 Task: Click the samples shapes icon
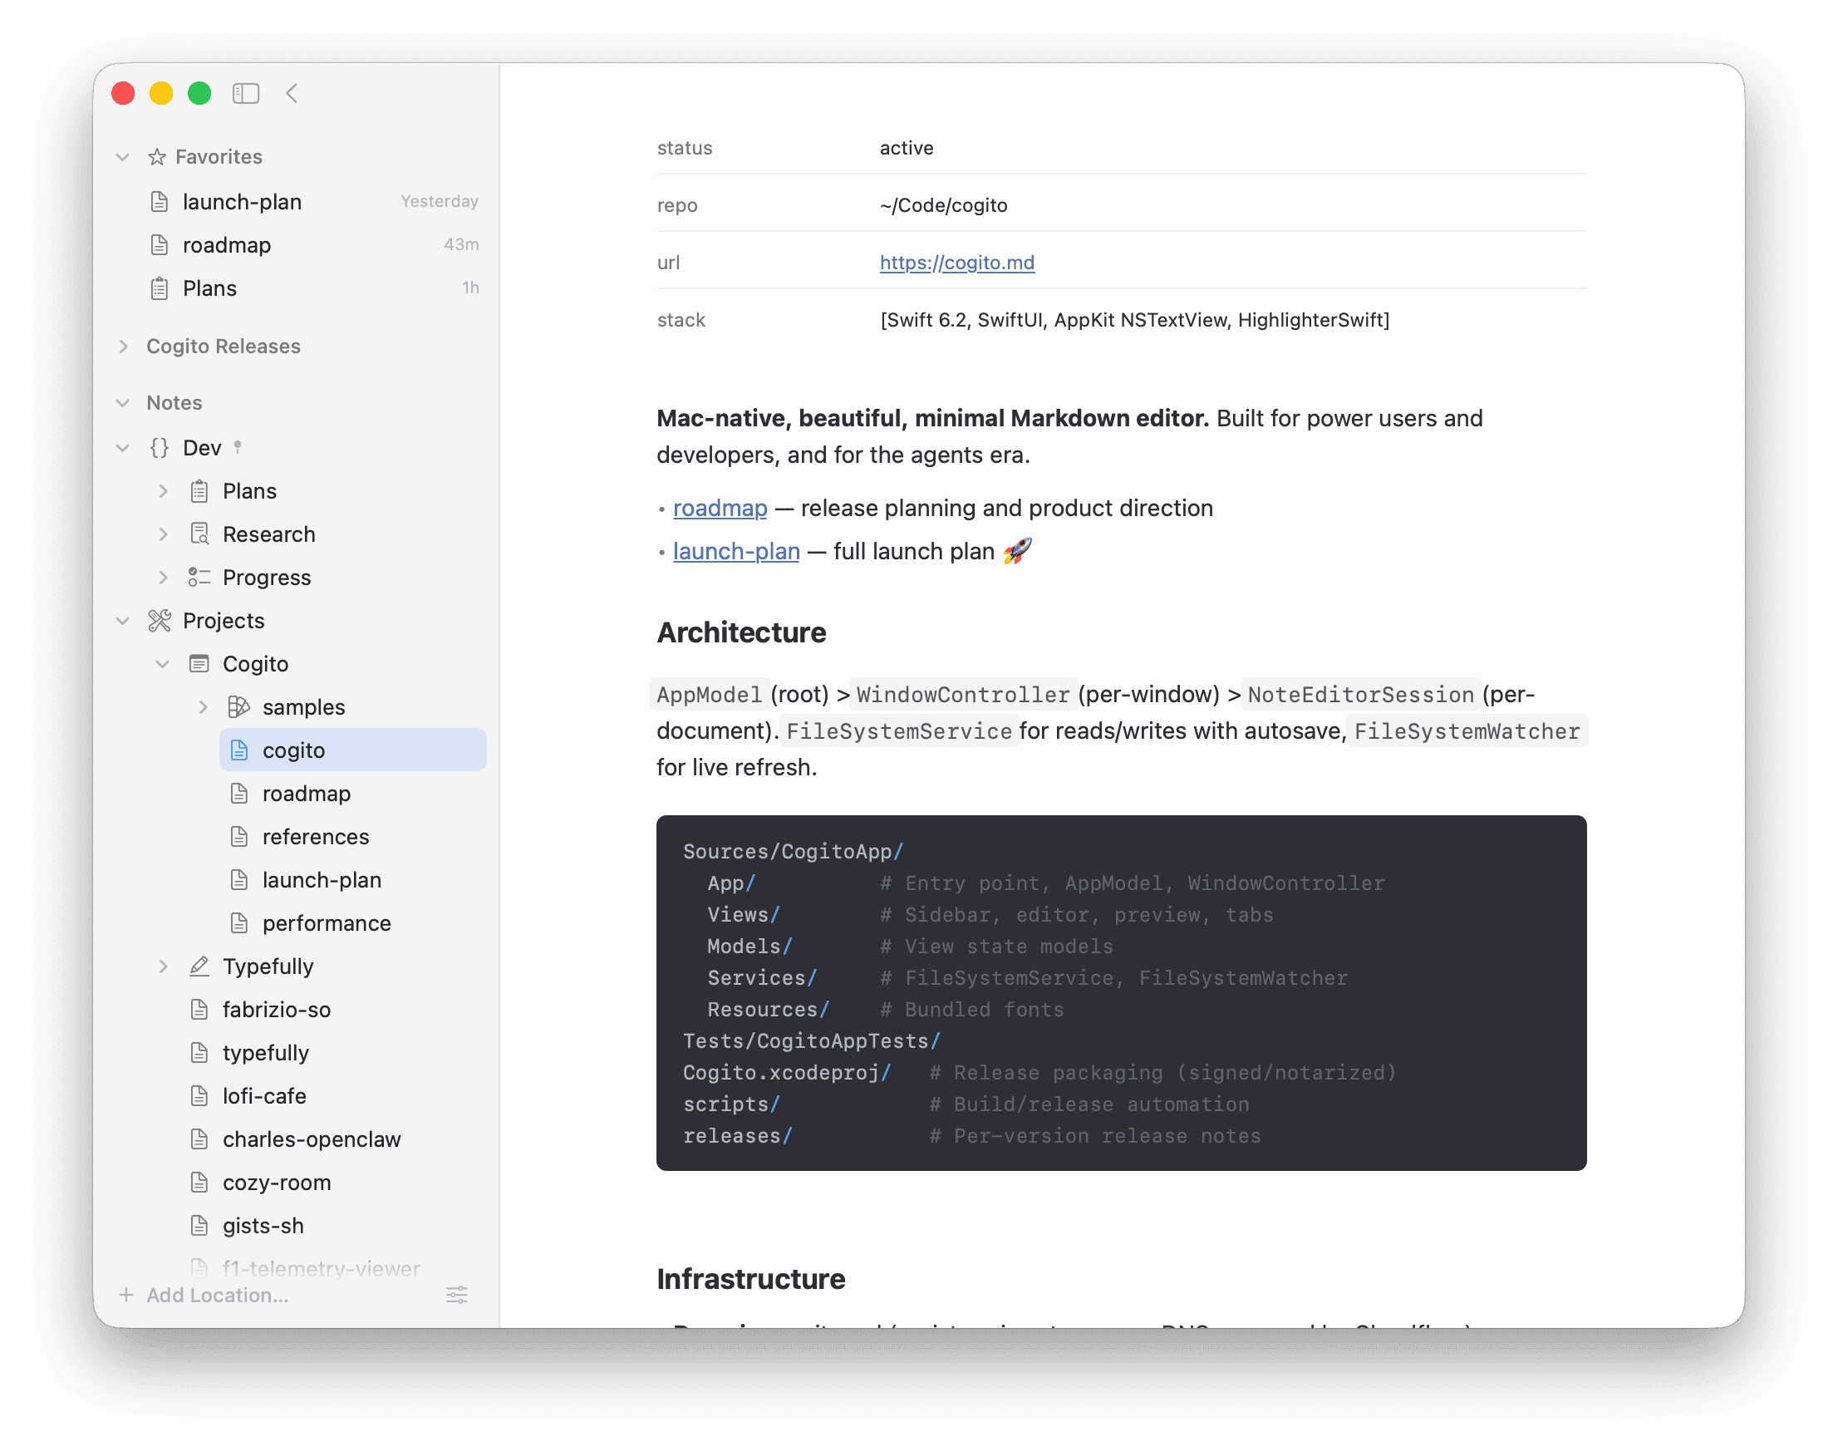238,708
